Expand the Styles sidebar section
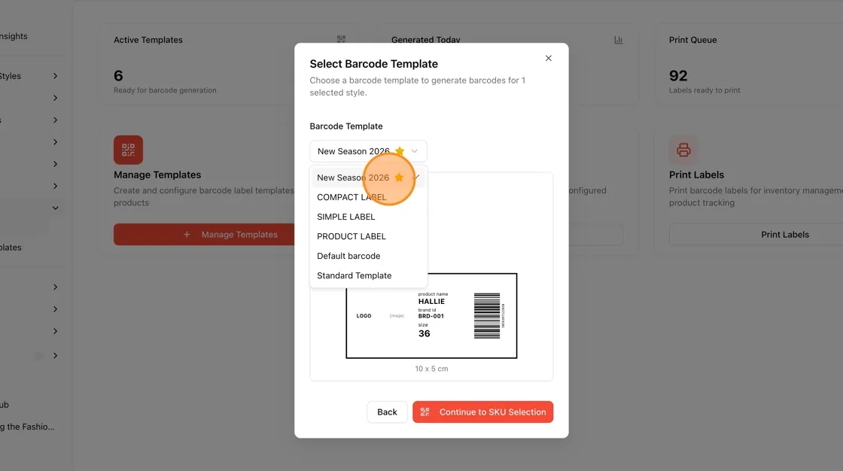This screenshot has width=843, height=471. pos(55,76)
